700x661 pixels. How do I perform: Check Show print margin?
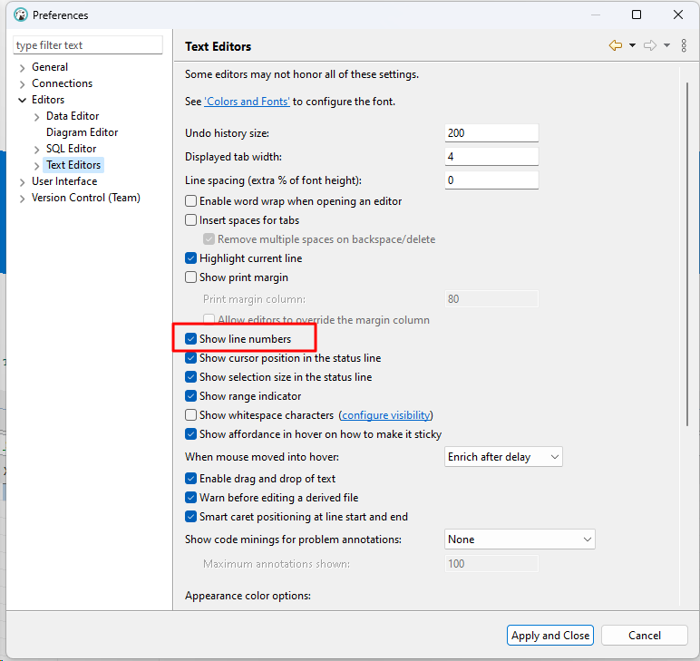point(190,277)
